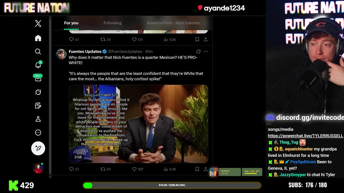The image size is (344, 193).
Task: Open the Profile person icon
Action: click(38, 119)
